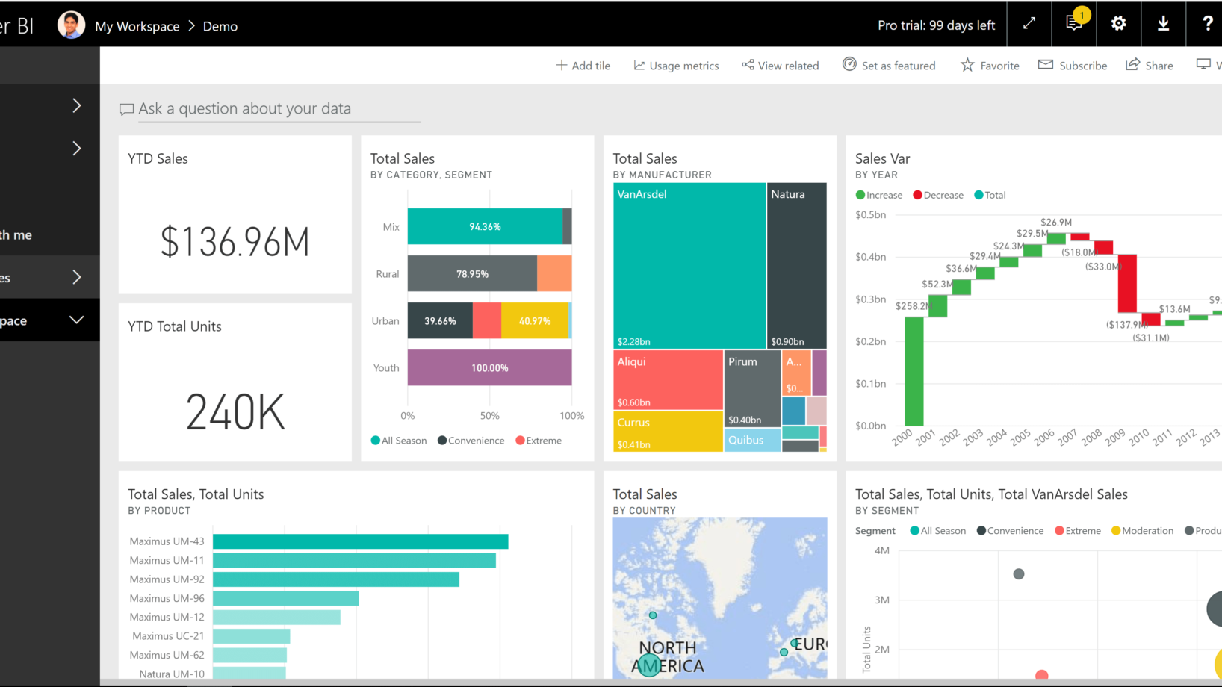1222x687 pixels.
Task: Open View related for this dashboard
Action: 780,65
